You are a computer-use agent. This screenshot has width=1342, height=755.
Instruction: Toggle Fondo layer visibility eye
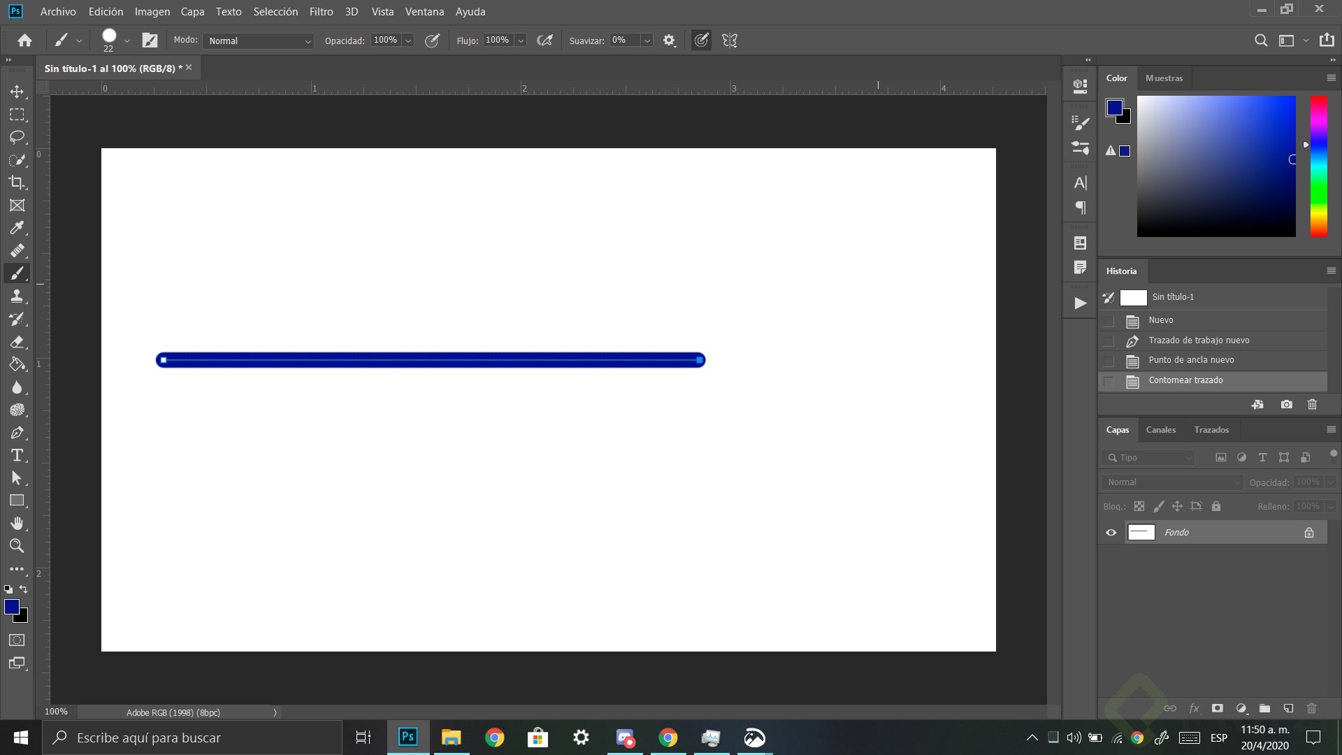pos(1111,533)
